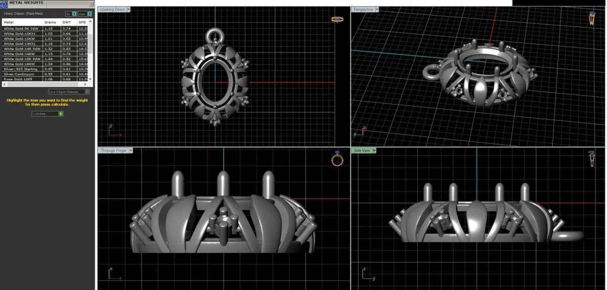Viewport: 607px width, 290px height.
Task: Click the Metal Weights panel balance icon
Action: tap(4, 4)
